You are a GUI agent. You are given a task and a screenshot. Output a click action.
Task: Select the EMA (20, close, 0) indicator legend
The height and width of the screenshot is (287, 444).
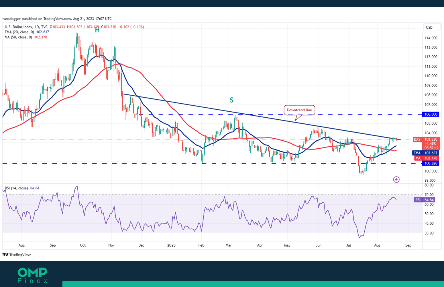pyautogui.click(x=27, y=32)
